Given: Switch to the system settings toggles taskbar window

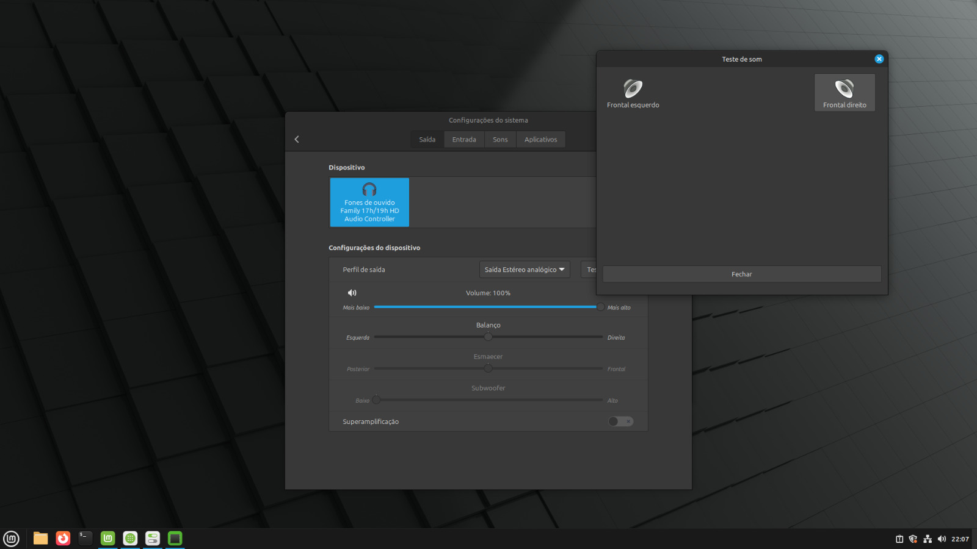Looking at the screenshot, I should tap(153, 538).
